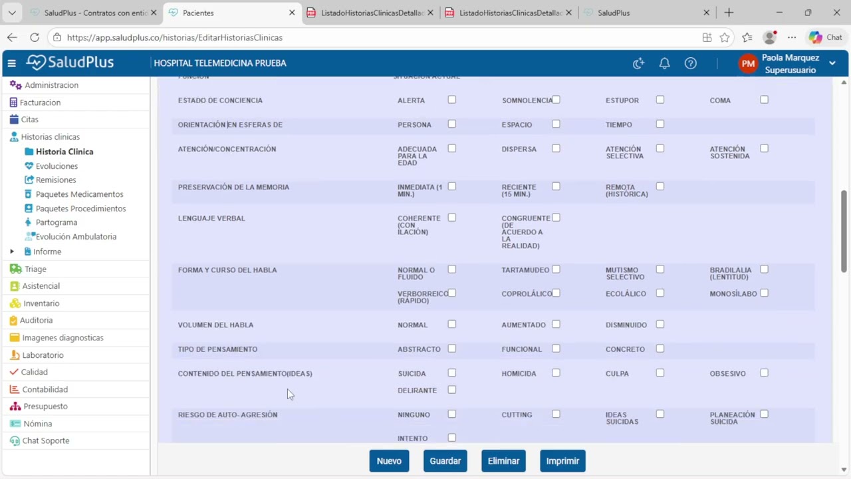Toggle the SaludPlus hamburger menu
The width and height of the screenshot is (851, 479).
point(11,63)
